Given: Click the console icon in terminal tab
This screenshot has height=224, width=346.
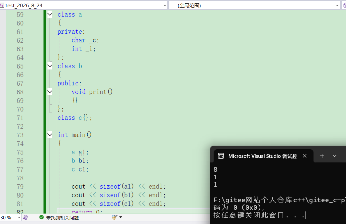Looking at the screenshot, I should pos(221,156).
